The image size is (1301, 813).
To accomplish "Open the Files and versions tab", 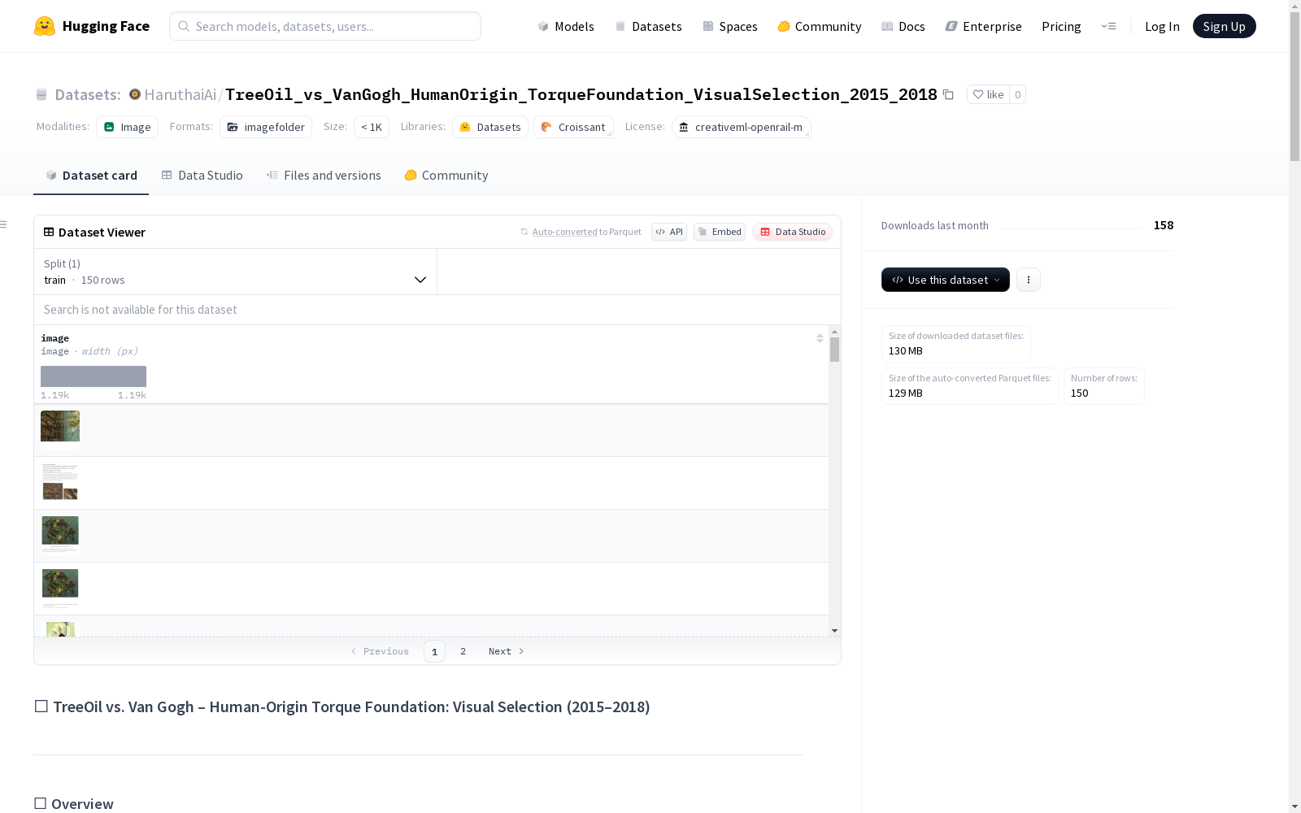I will click(x=324, y=176).
